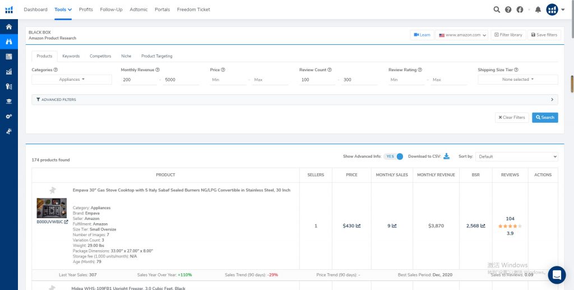The width and height of the screenshot is (574, 290).
Task: Click the blue Search button
Action: click(x=544, y=117)
